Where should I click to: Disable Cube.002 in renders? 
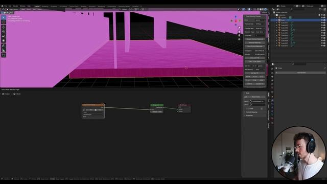(324, 25)
